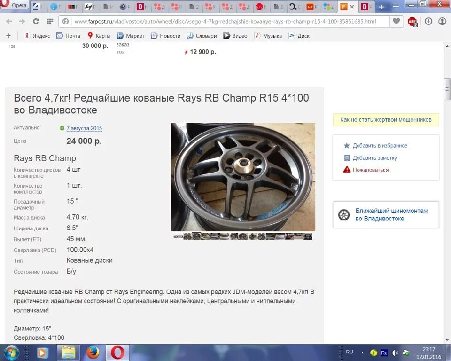This screenshot has height=361, width=451.
Task: Click the wheel icon beside шиномонтаж link
Action: tap(344, 215)
